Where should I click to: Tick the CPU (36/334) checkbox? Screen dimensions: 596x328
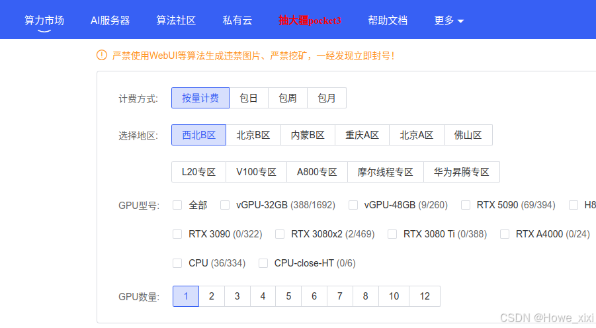pyautogui.click(x=177, y=263)
